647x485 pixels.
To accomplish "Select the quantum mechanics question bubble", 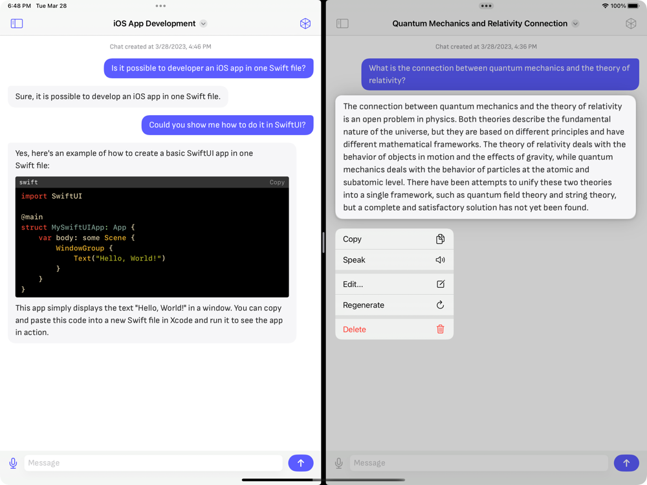I will [x=500, y=74].
